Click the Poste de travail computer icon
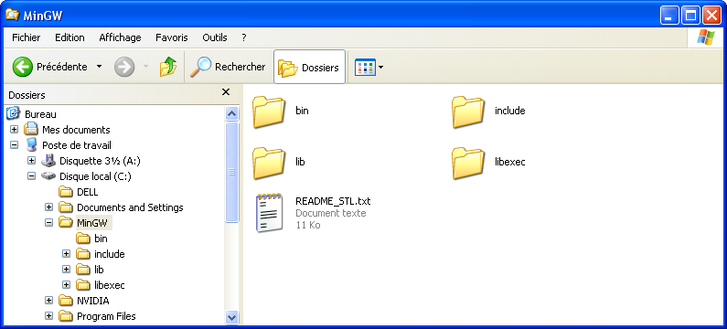The image size is (727, 329). (x=31, y=145)
